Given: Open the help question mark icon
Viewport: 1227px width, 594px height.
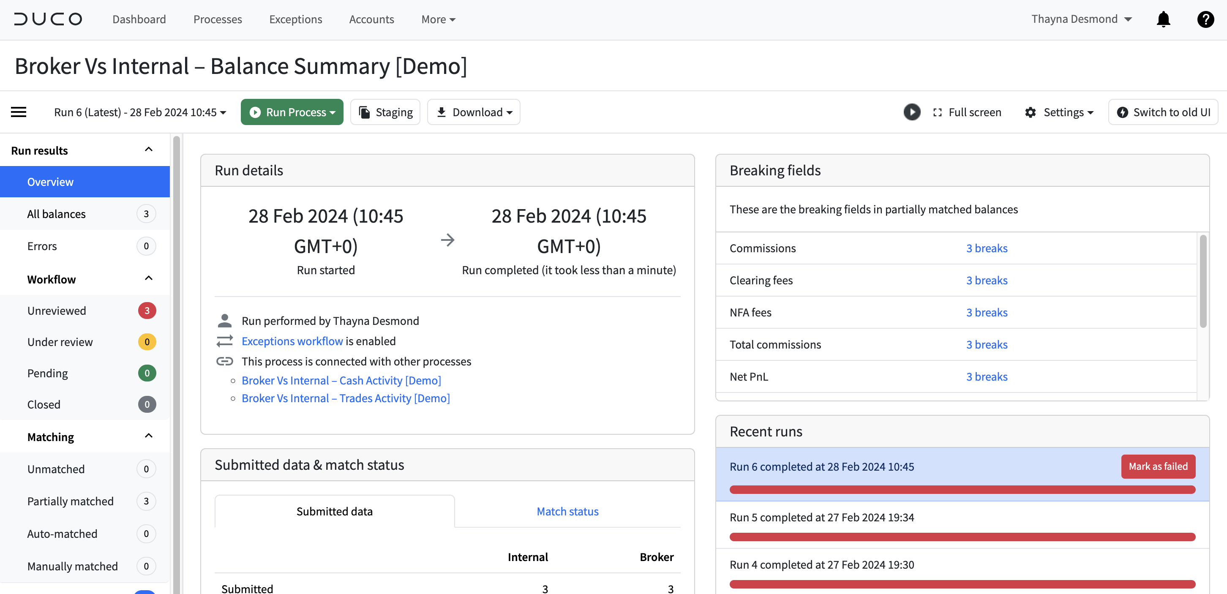Looking at the screenshot, I should tap(1205, 19).
